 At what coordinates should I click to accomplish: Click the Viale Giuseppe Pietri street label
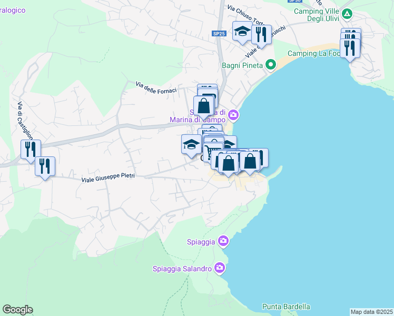point(108,177)
